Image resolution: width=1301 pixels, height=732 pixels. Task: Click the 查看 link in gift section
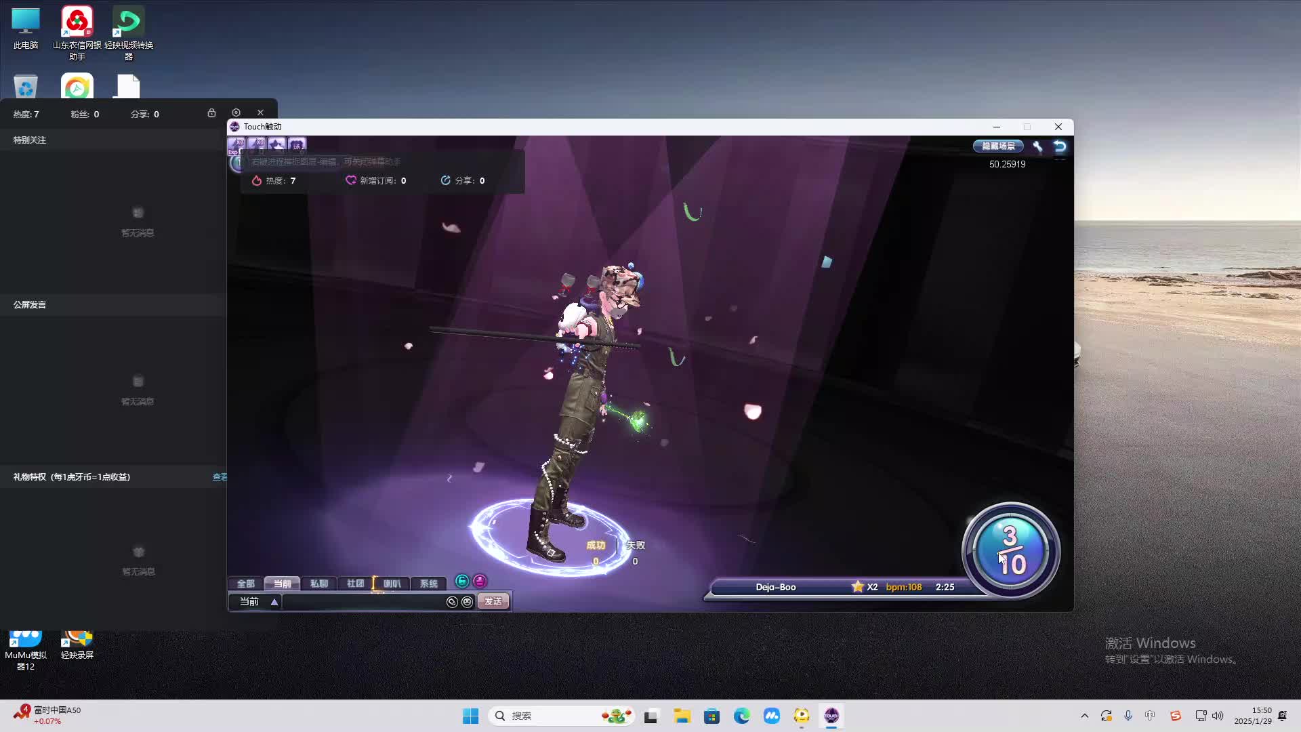click(x=220, y=477)
